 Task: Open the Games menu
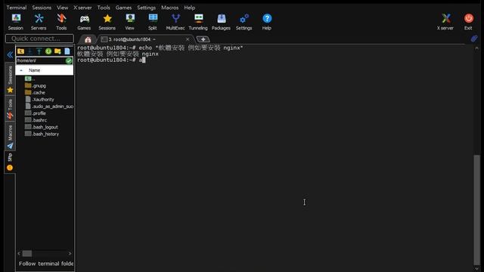pyautogui.click(x=123, y=8)
